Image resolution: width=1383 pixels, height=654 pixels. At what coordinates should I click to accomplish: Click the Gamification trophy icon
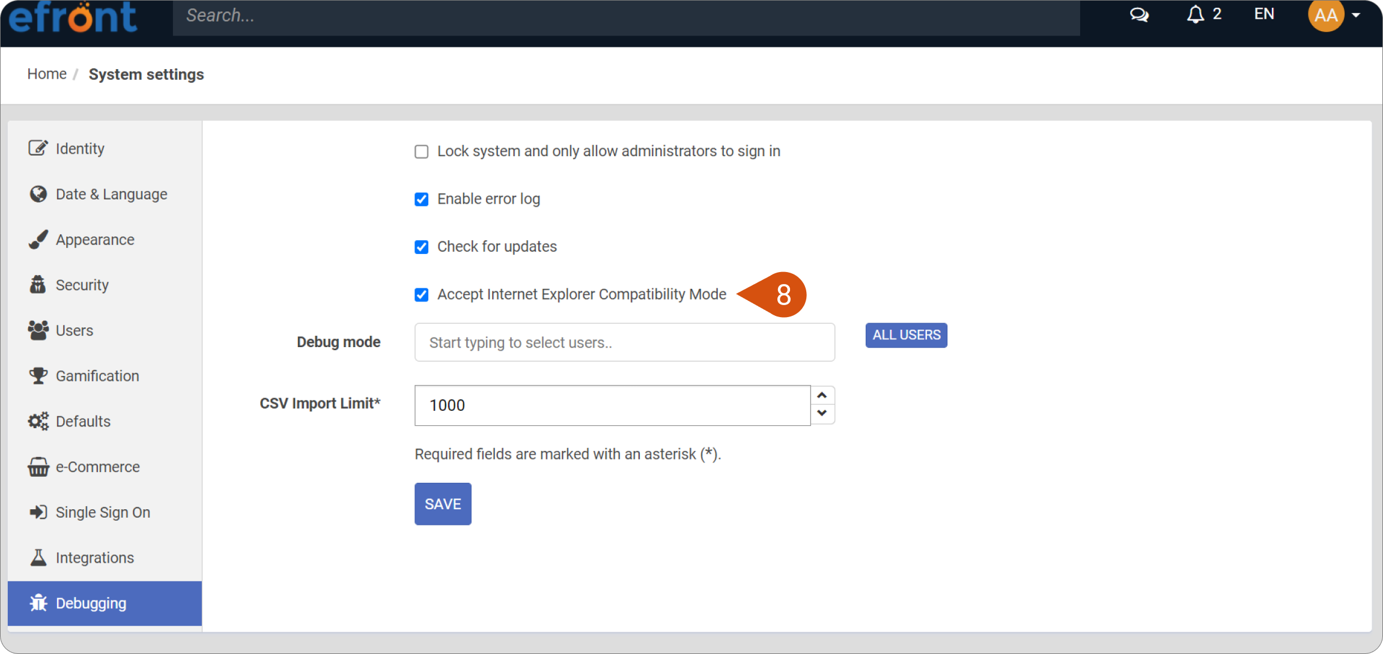(38, 375)
